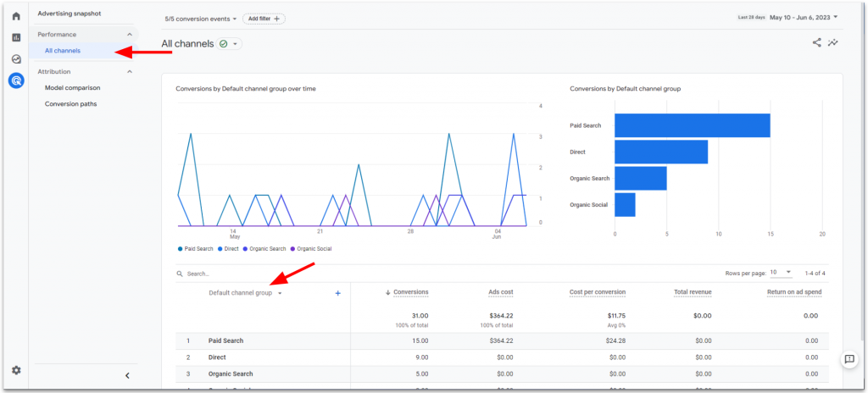Collapse the Performance section
Image resolution: width=868 pixels, height=393 pixels.
(130, 35)
